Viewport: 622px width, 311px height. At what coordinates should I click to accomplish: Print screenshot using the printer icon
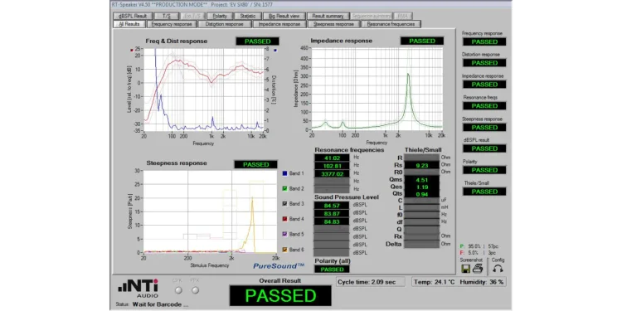(x=477, y=269)
